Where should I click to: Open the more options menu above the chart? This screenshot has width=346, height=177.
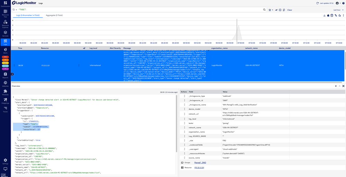[x=343, y=16]
